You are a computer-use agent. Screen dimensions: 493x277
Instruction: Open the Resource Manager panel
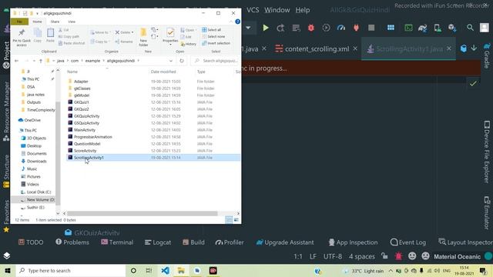[6, 112]
